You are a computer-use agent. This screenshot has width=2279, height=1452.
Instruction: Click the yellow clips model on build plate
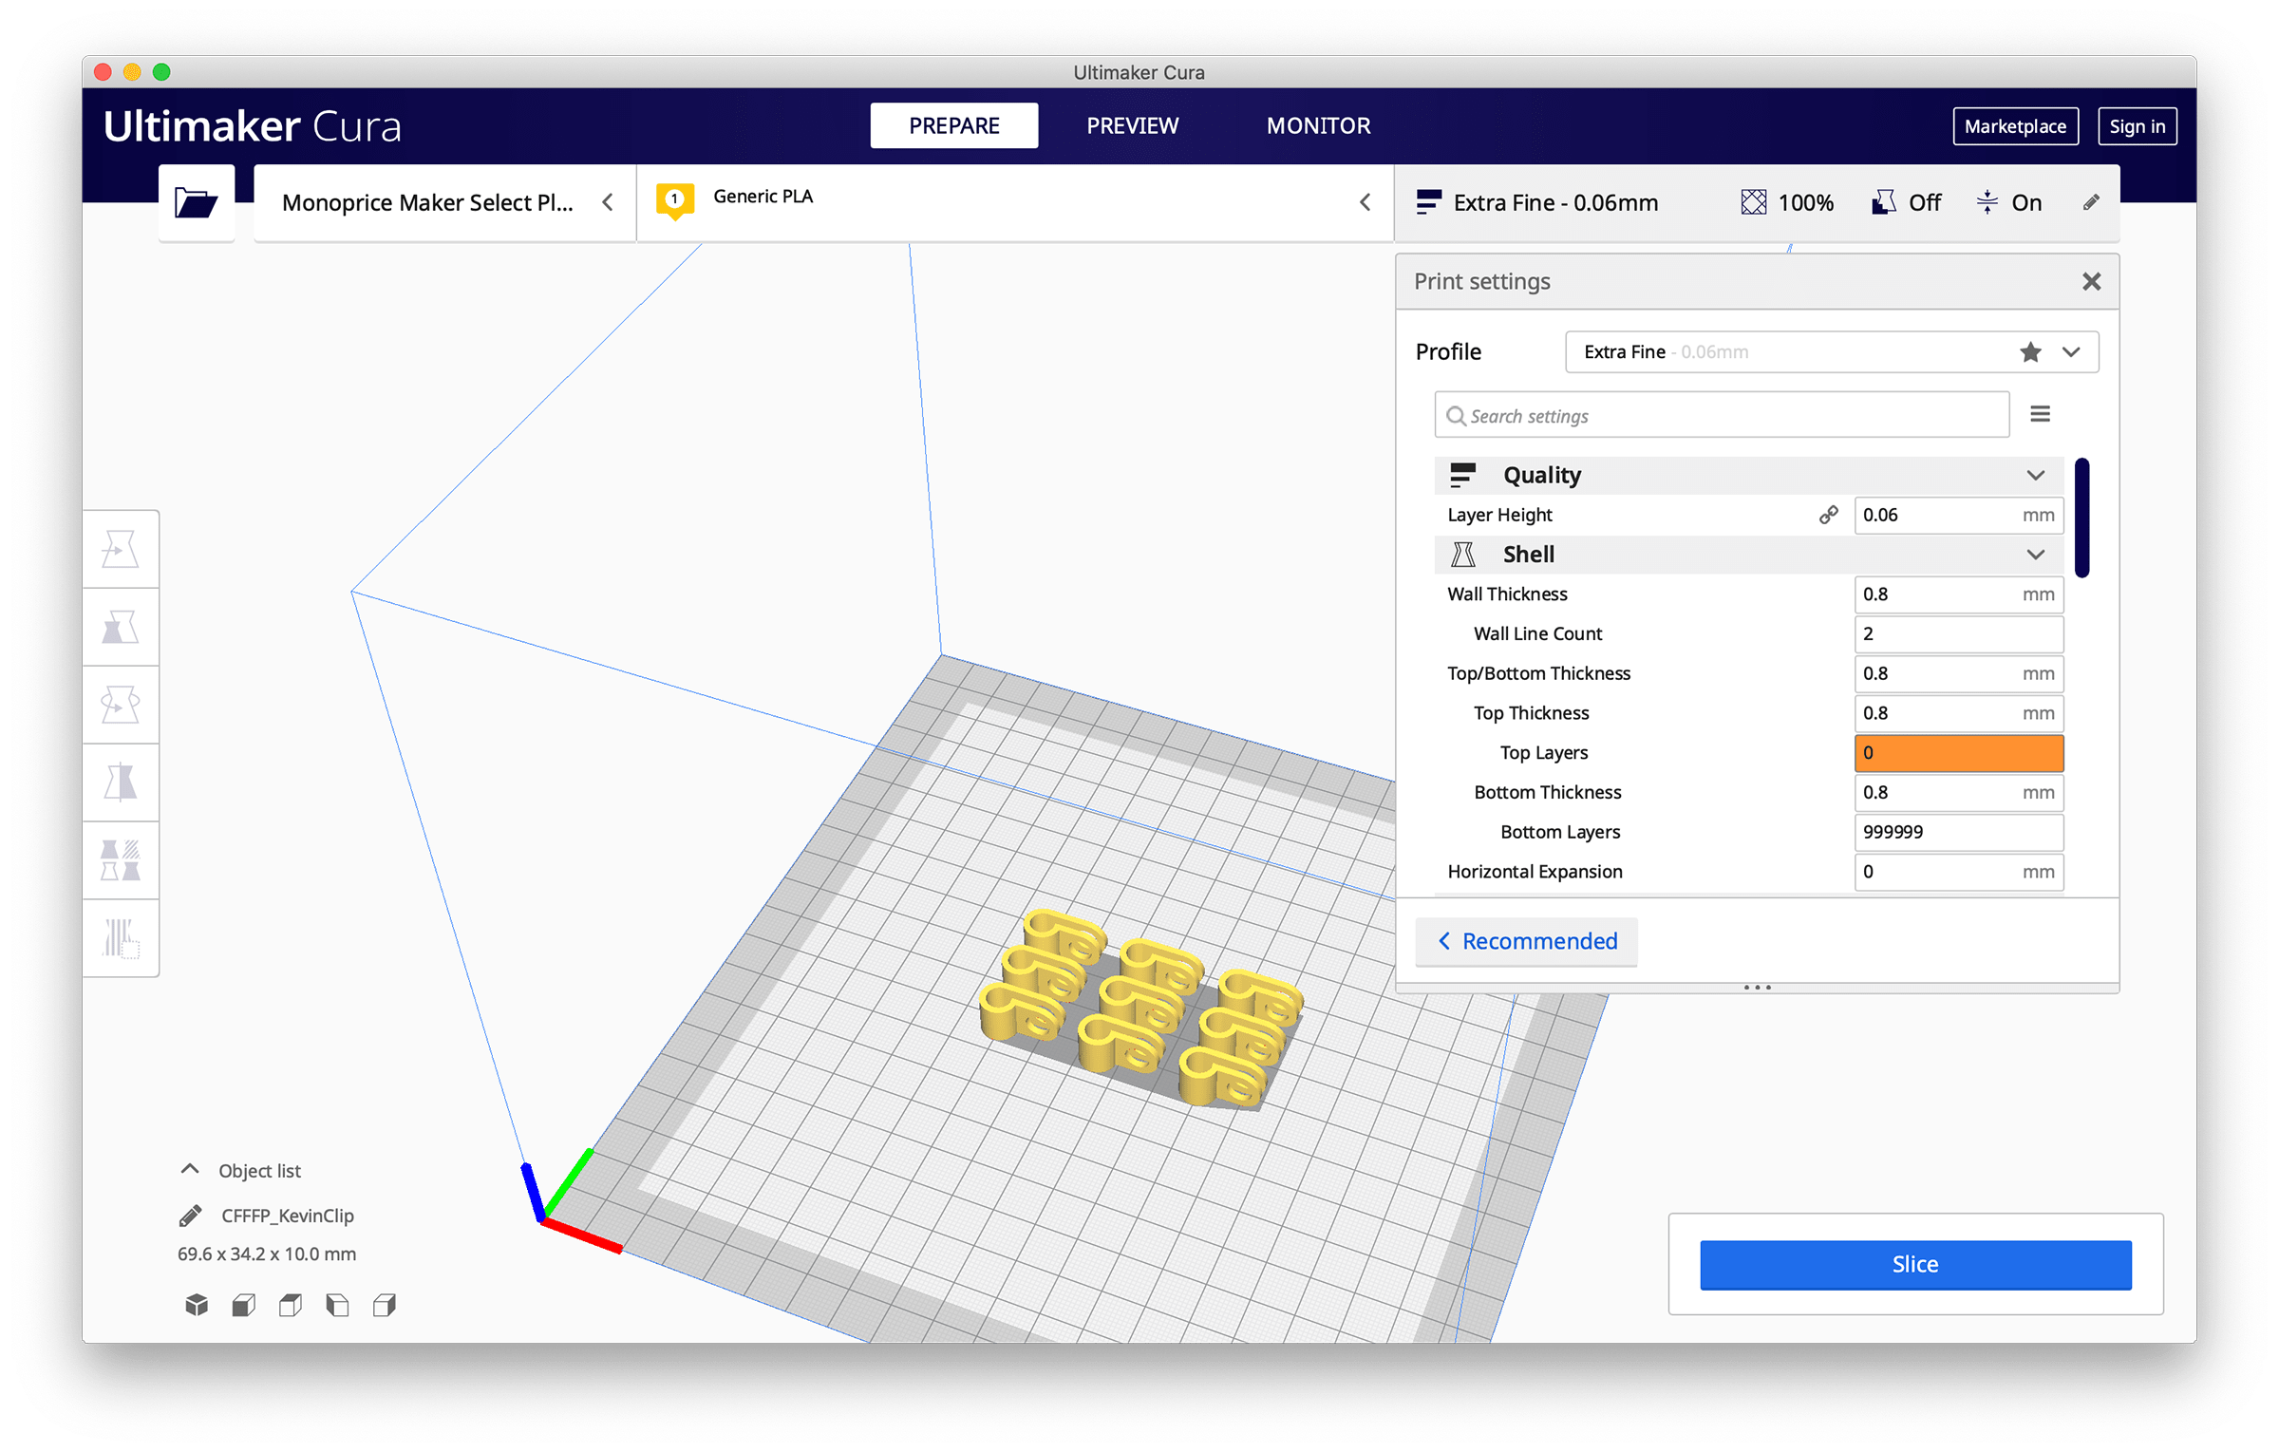(x=1139, y=1009)
